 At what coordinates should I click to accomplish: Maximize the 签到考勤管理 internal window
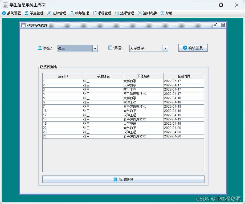coord(216,25)
